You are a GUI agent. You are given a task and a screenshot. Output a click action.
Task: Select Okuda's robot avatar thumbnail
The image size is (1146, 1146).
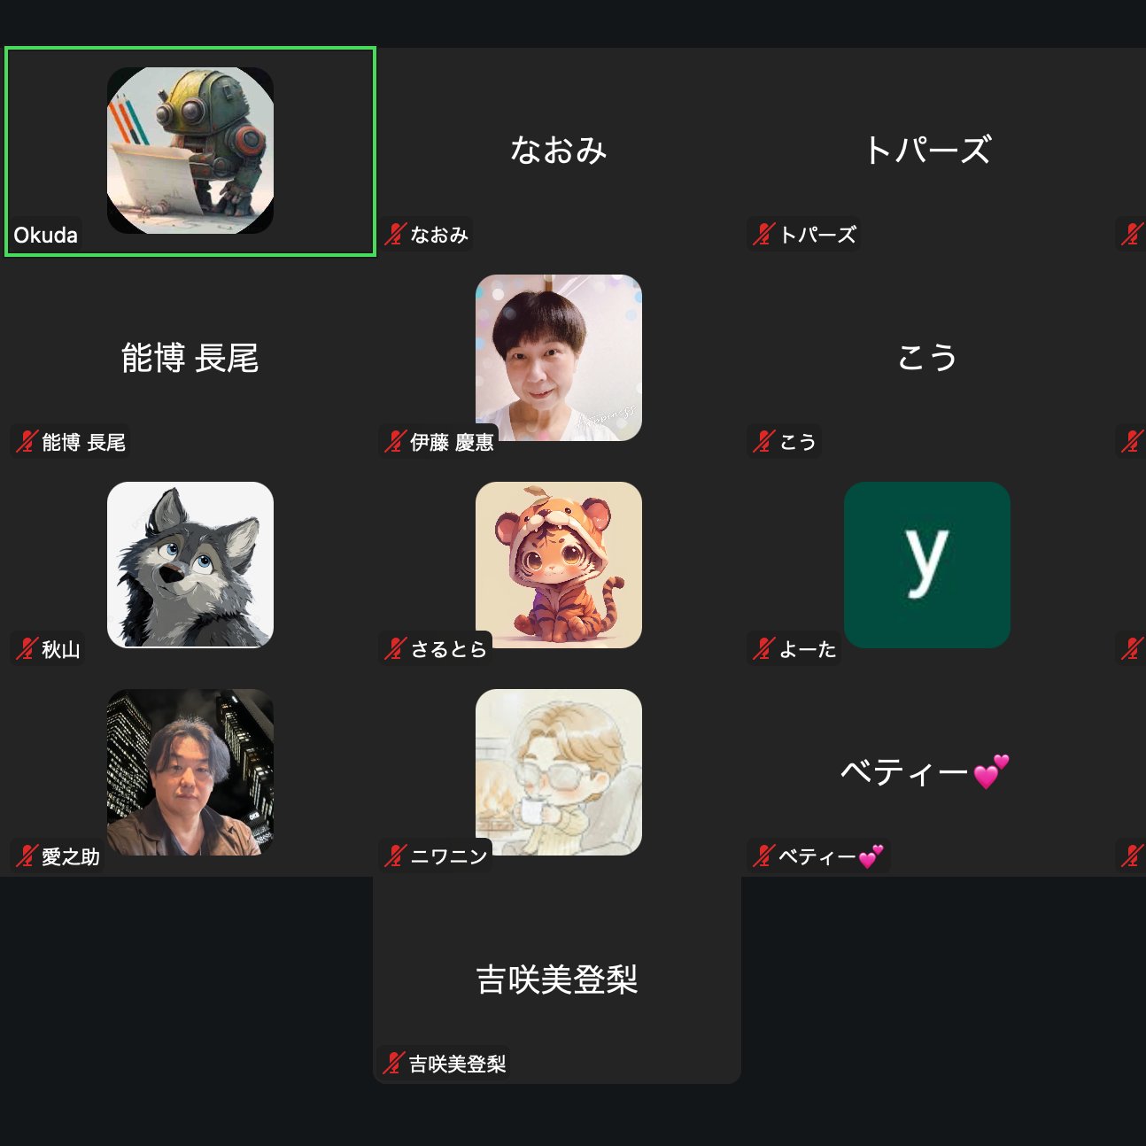coord(190,151)
